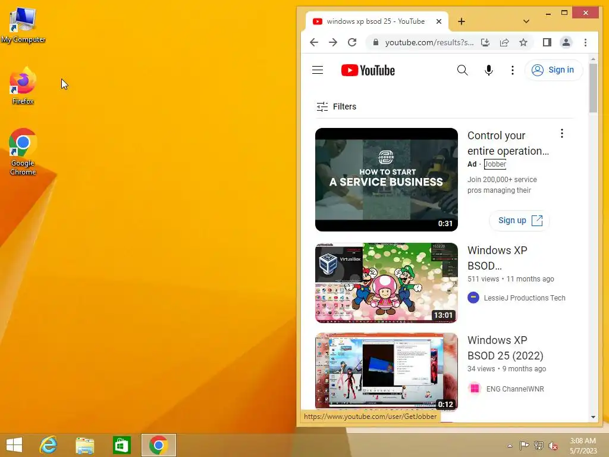609x457 pixels.
Task: Go back with Chrome back arrow
Action: pos(314,42)
